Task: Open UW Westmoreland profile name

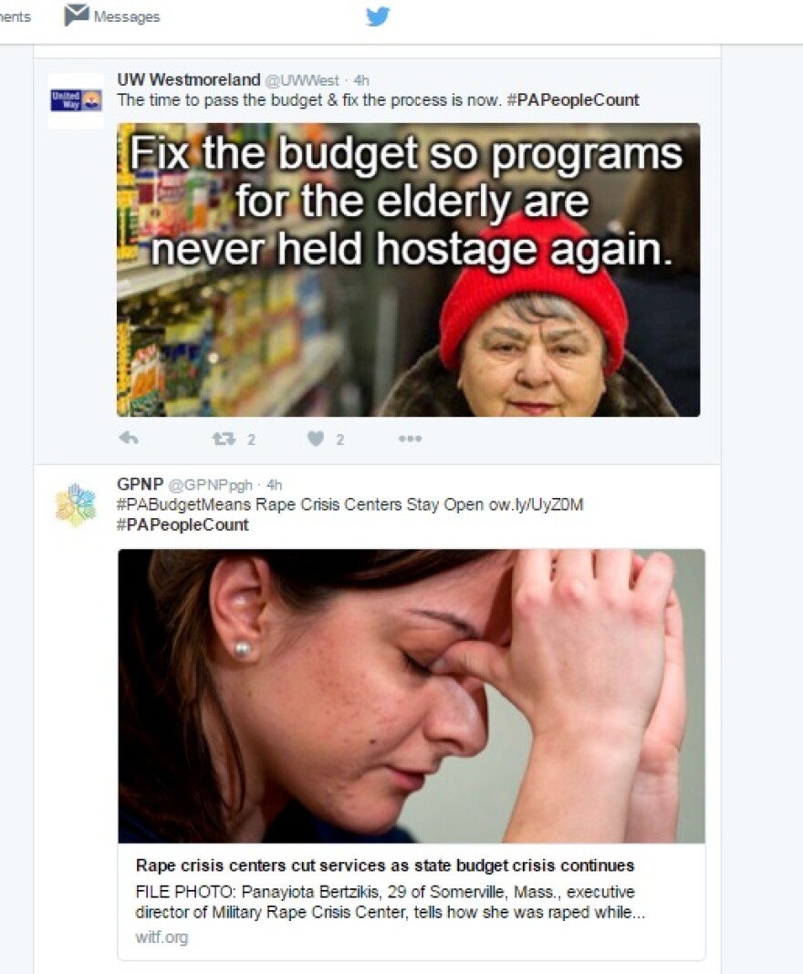Action: pyautogui.click(x=189, y=80)
